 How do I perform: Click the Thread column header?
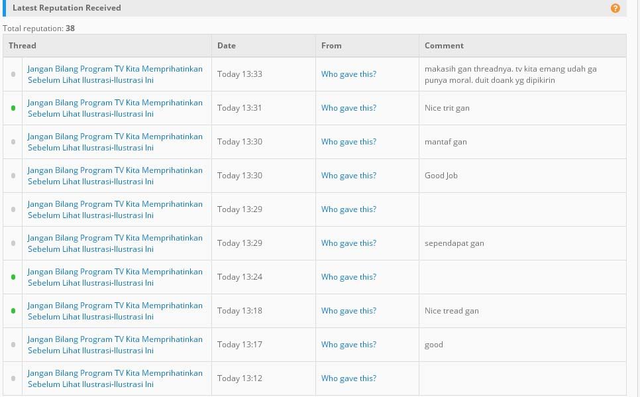point(23,46)
